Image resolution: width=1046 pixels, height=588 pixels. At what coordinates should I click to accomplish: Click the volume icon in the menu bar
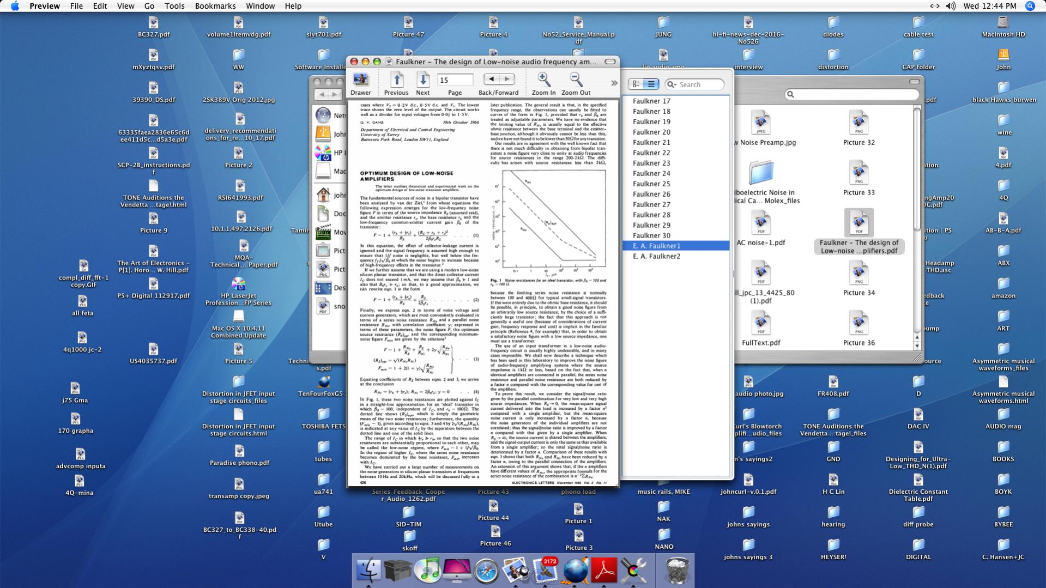click(951, 6)
